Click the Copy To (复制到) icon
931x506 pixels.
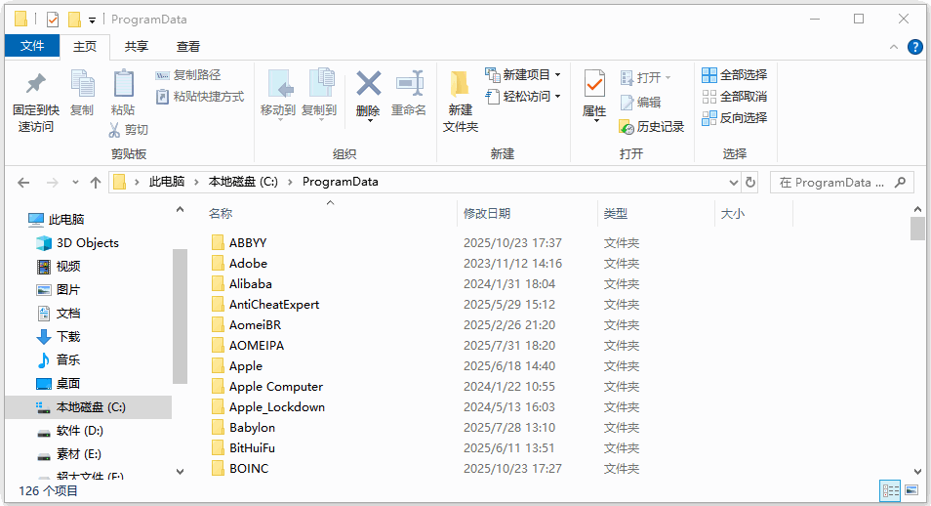click(x=321, y=83)
